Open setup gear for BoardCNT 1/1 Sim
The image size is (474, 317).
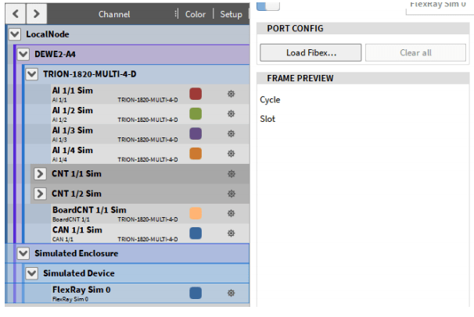point(231,213)
